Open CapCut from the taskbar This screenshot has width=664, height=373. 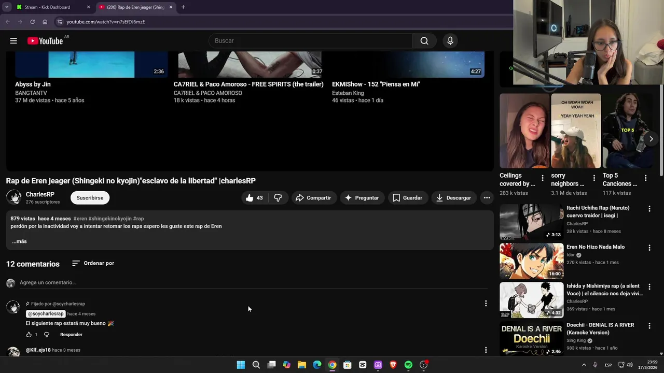tap(363, 365)
